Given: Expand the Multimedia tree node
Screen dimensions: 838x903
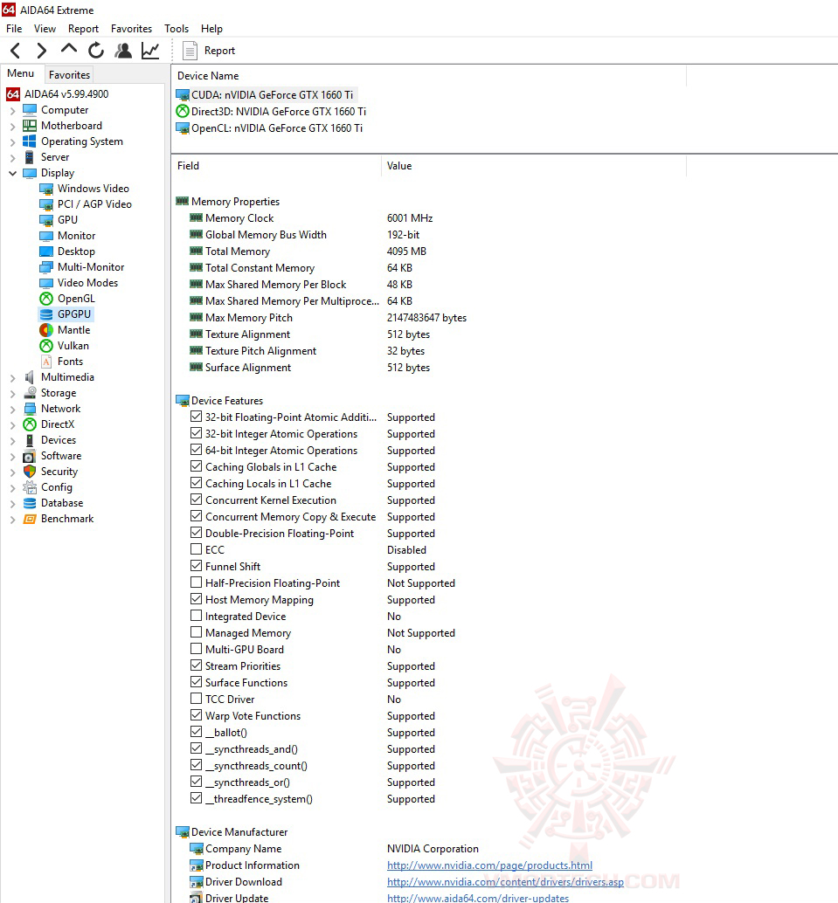Looking at the screenshot, I should click(13, 378).
